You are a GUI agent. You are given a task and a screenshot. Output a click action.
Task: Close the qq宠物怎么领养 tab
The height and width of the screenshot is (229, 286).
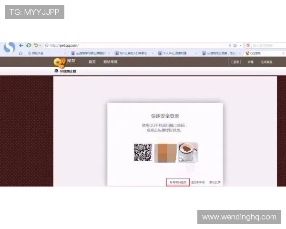pyautogui.click(x=240, y=53)
